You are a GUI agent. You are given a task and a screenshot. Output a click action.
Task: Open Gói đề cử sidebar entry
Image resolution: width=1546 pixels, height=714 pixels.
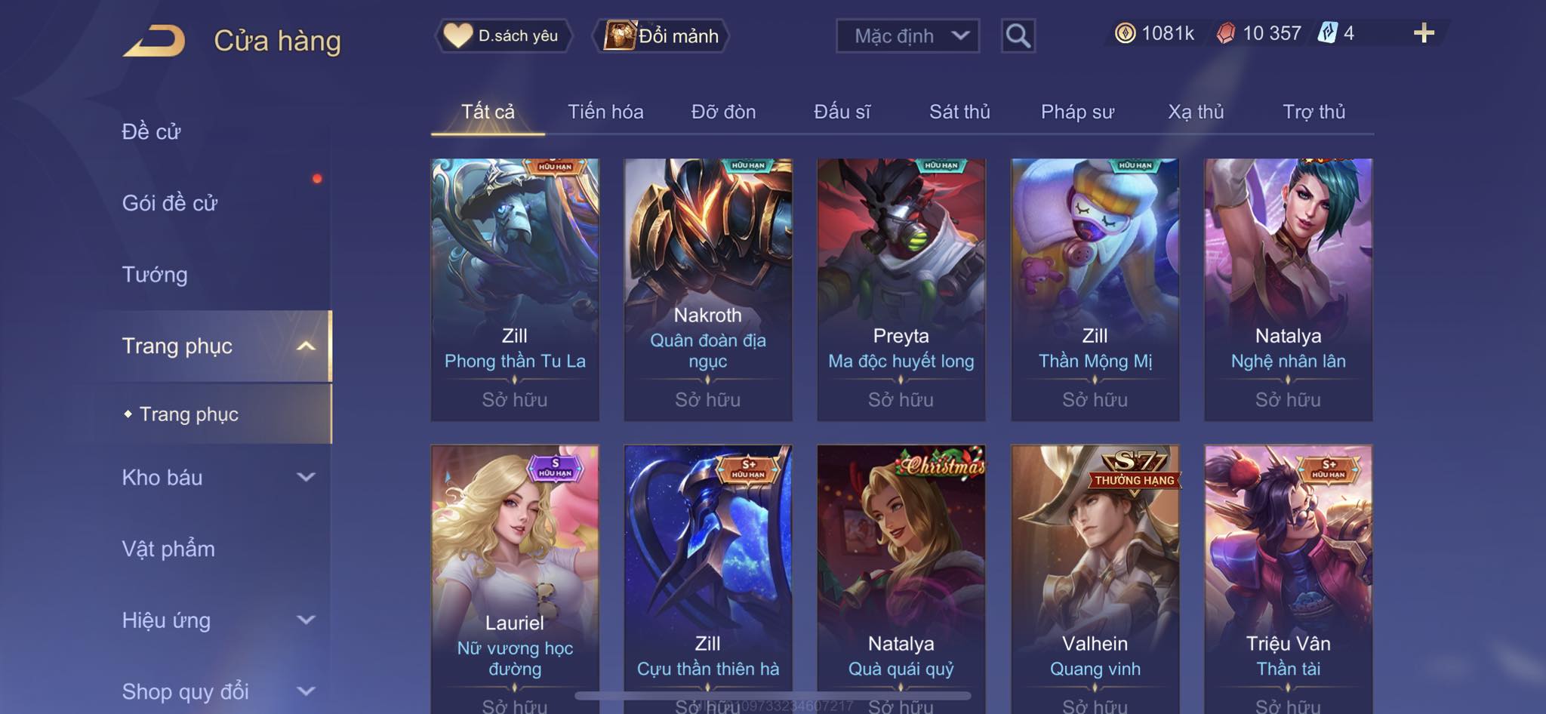tap(170, 202)
